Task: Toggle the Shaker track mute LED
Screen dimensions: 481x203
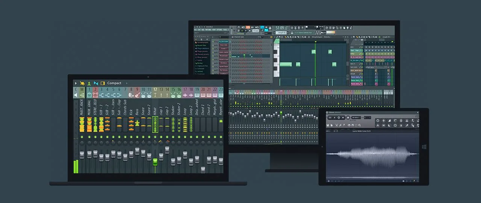Action: 173,137
